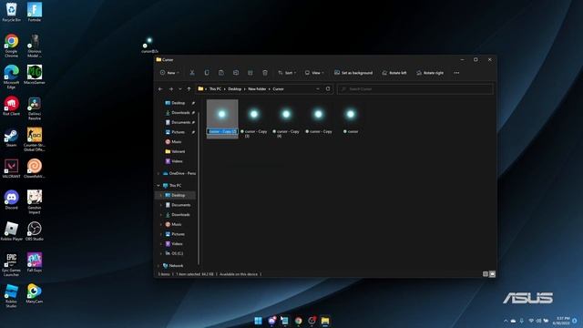583x328 pixels.
Task: Click the Paste clipboard icon
Action: click(221, 73)
